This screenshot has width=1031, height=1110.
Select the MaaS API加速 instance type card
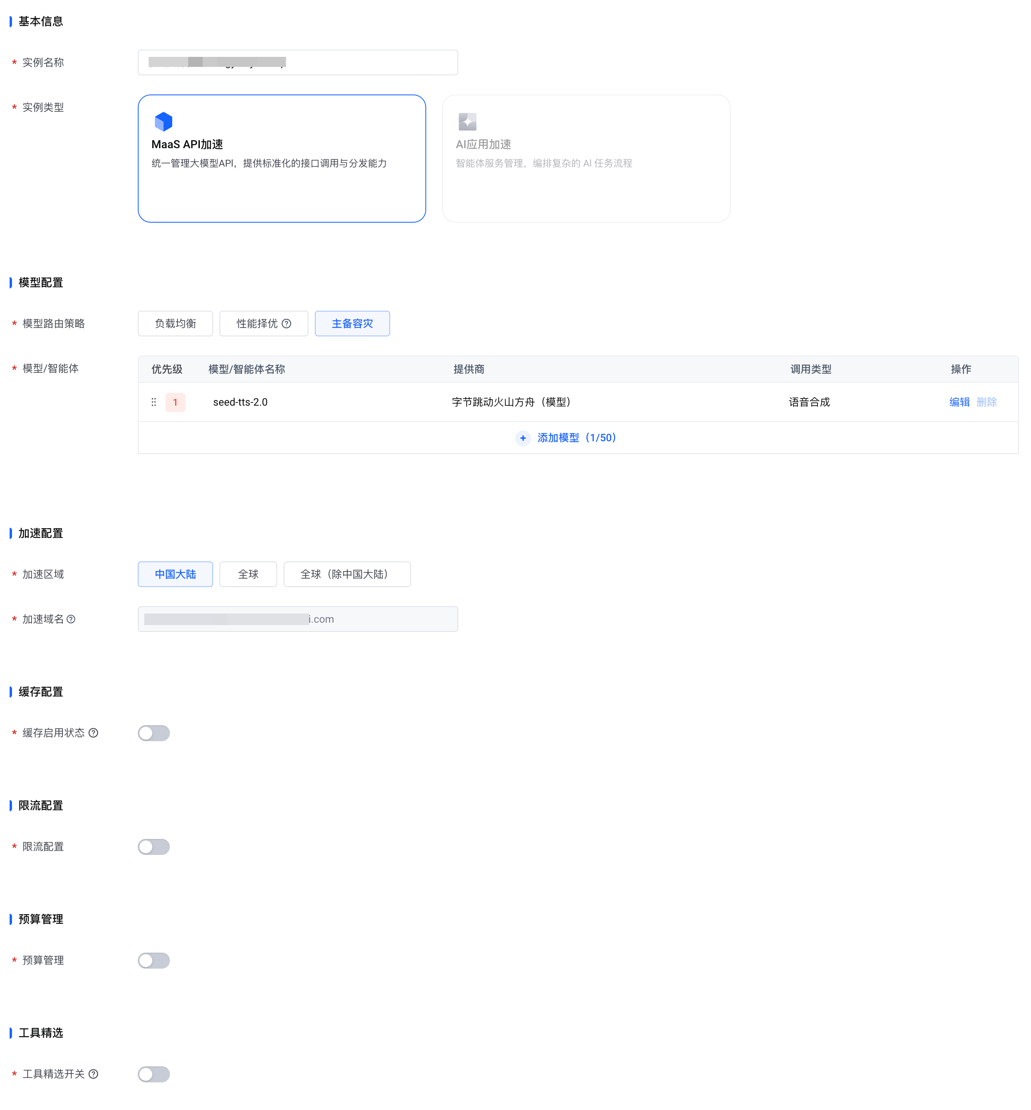[282, 159]
